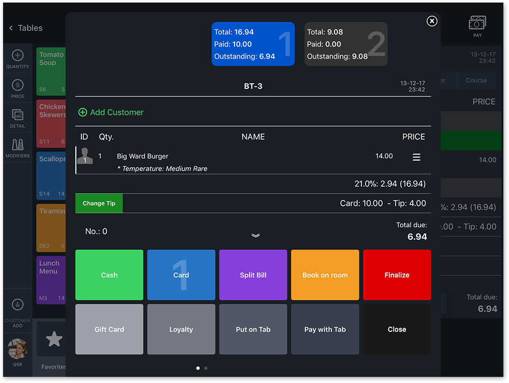Image resolution: width=509 pixels, height=383 pixels.
Task: Open the Pay cash icon
Action: click(477, 23)
